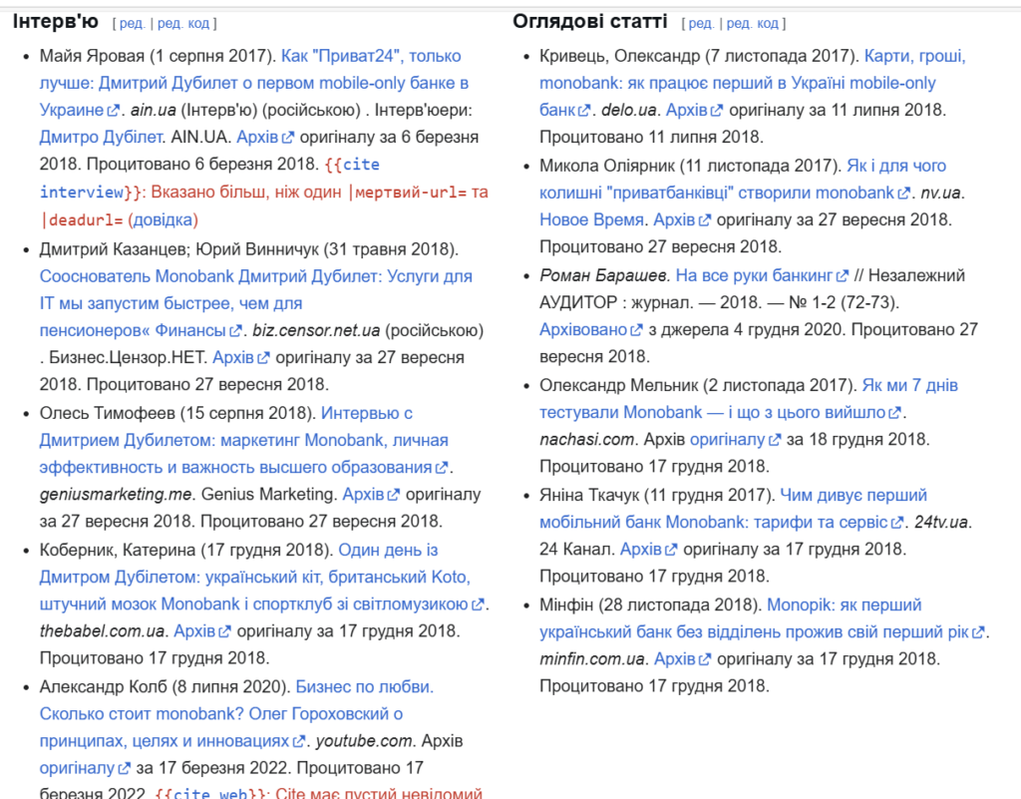The height and width of the screenshot is (799, 1021).
Task: Click author text 'Яніна Ткачук (11 грудня 2017)'
Action: click(x=656, y=495)
